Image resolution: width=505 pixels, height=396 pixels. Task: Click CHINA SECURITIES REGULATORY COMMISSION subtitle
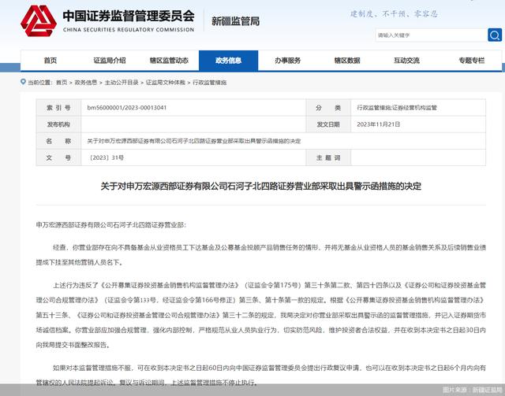(x=129, y=30)
